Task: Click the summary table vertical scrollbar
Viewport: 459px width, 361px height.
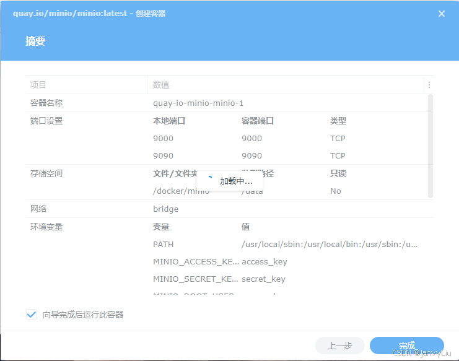Action: point(431,146)
